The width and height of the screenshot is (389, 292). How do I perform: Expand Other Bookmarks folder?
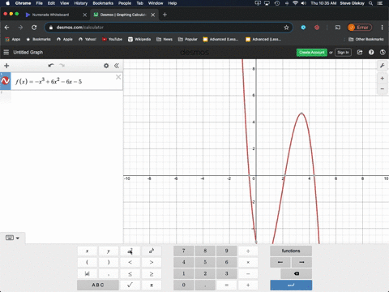click(x=366, y=39)
